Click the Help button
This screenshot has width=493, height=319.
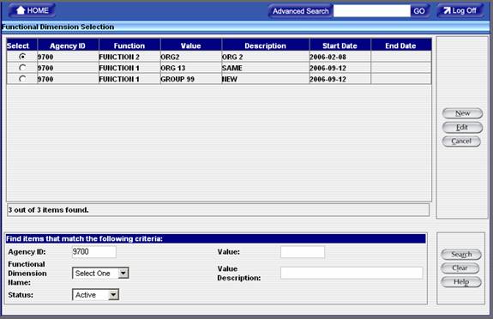(x=461, y=282)
